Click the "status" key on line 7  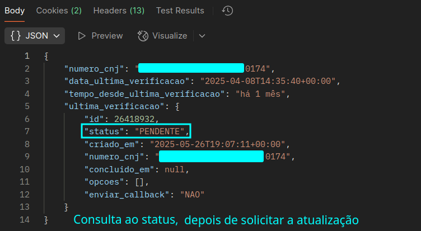[104, 131]
